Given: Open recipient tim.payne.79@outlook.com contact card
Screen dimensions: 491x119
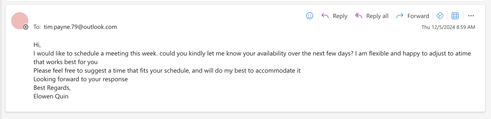Looking at the screenshot, I should click(x=80, y=27).
